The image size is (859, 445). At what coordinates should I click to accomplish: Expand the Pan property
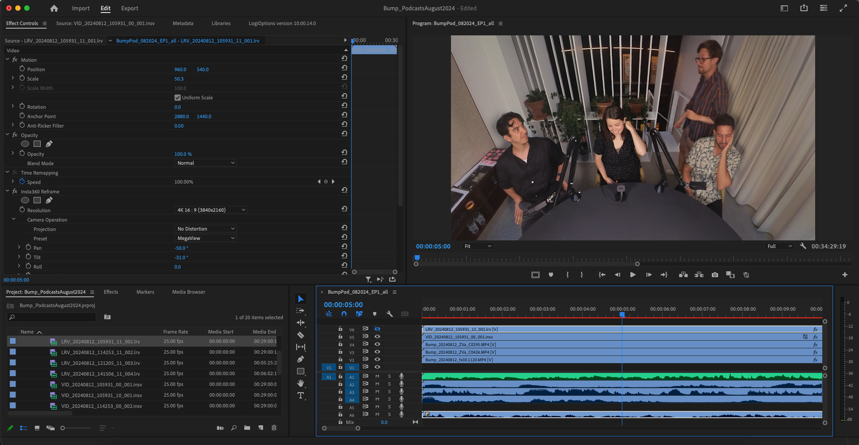point(19,248)
